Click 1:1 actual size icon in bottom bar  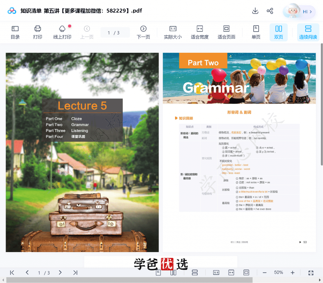click(216, 273)
